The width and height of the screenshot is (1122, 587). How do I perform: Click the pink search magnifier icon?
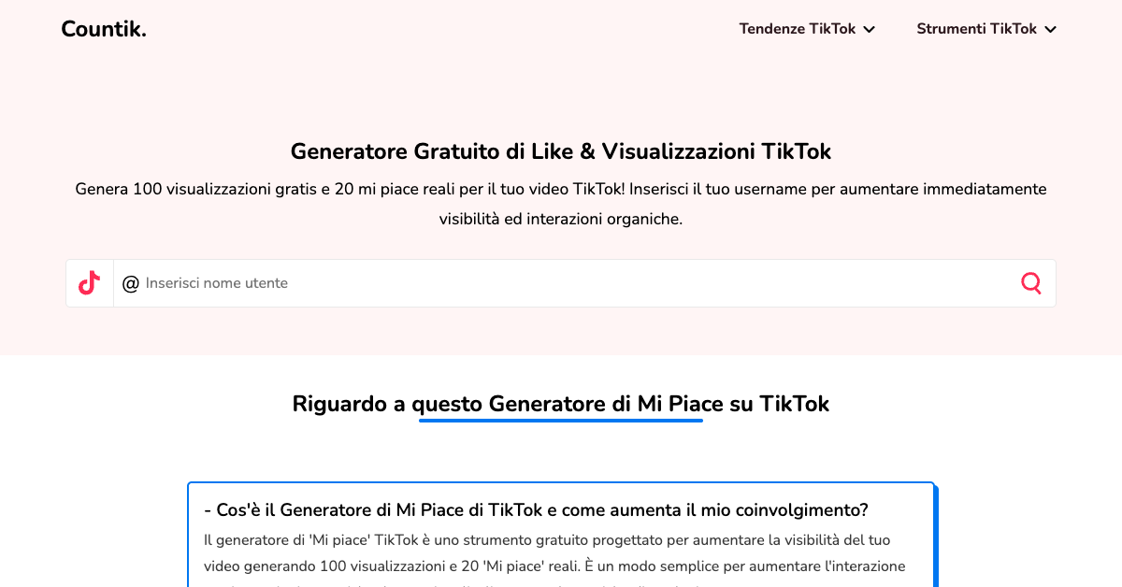tap(1031, 283)
